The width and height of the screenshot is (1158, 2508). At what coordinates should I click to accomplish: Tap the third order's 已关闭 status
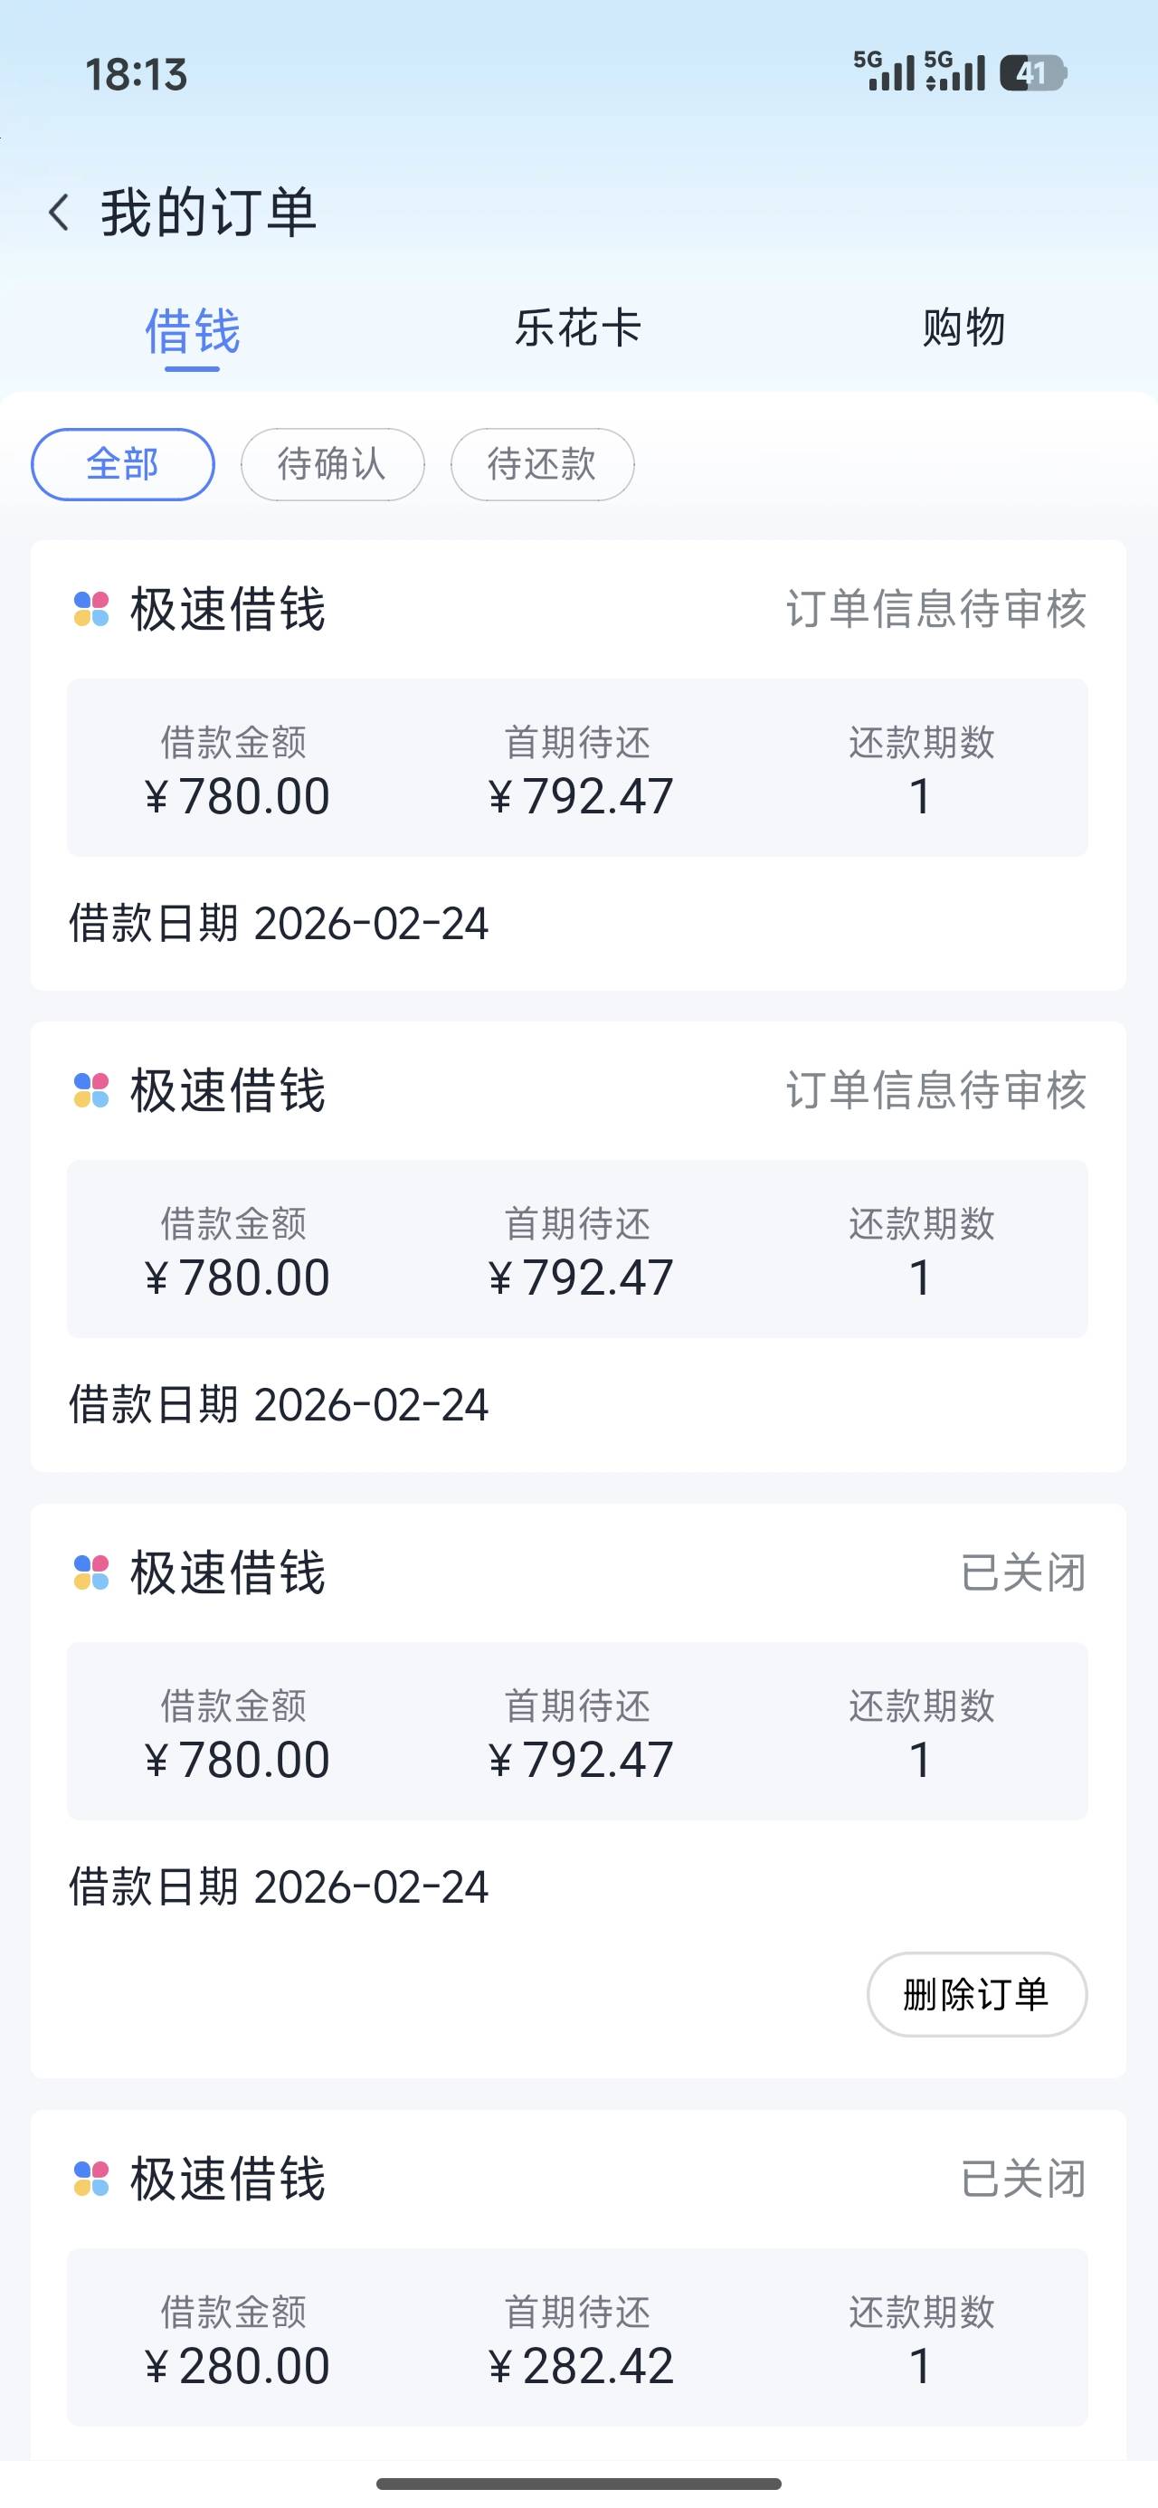tap(1021, 1572)
